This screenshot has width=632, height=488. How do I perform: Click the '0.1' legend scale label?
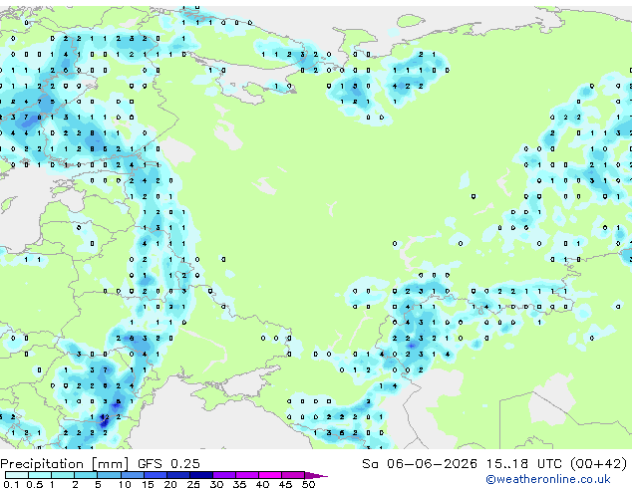tap(11, 484)
